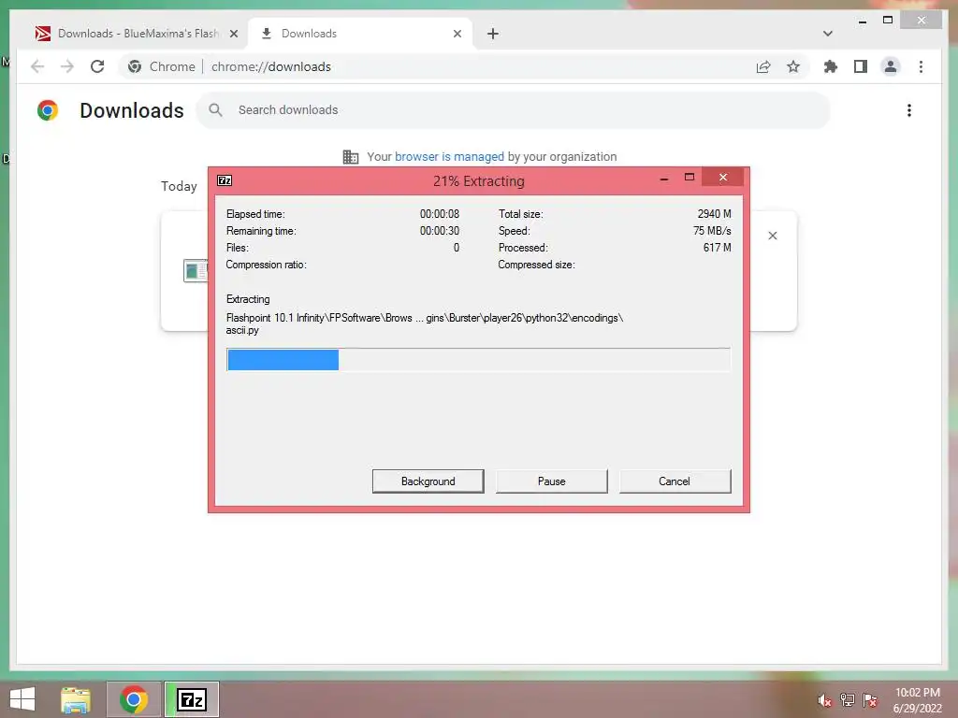Cancel the extraction
Screen dimensions: 958x718
click(x=675, y=481)
